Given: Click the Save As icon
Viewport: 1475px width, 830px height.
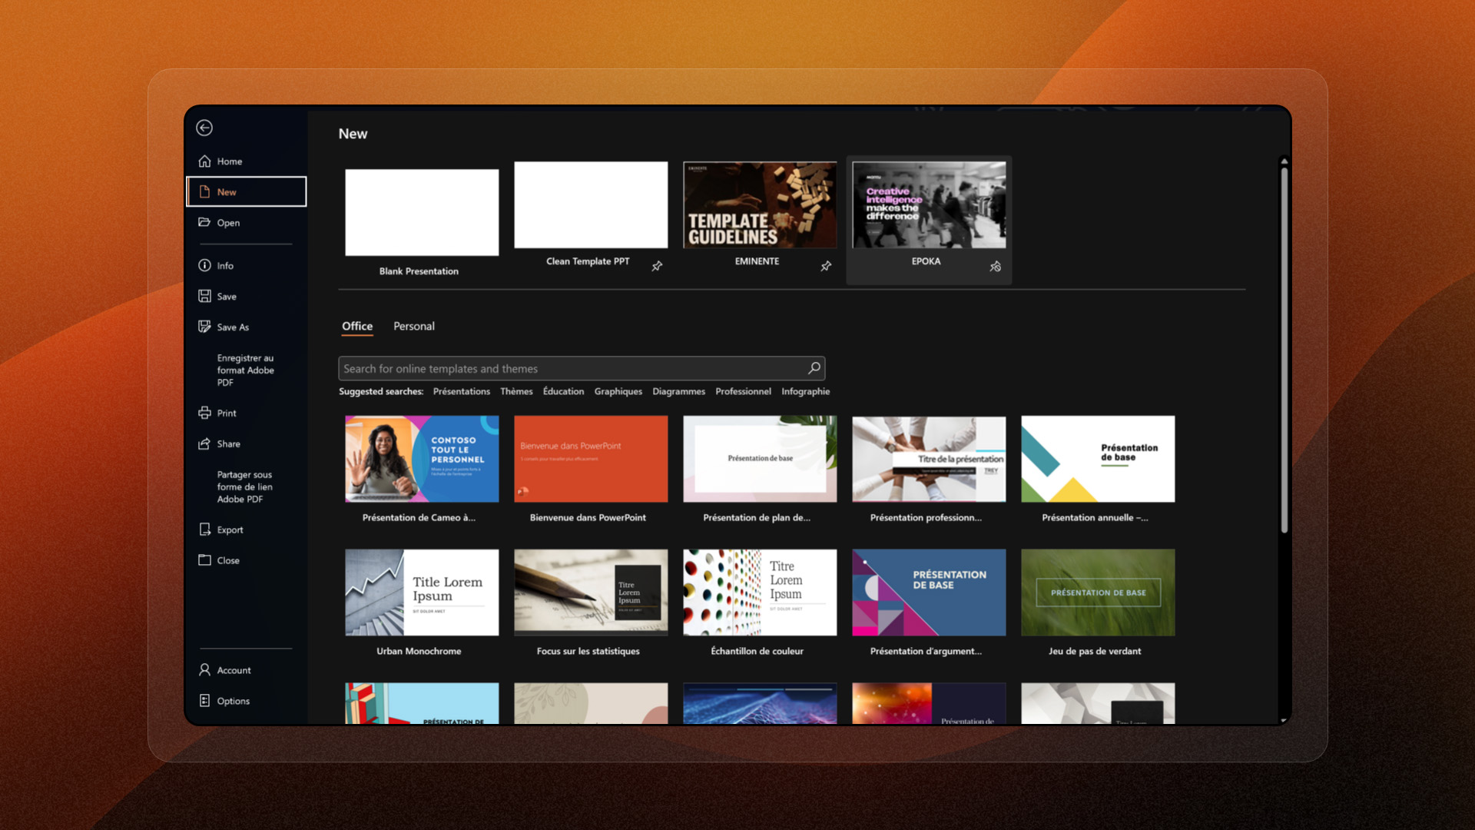Looking at the screenshot, I should pyautogui.click(x=204, y=327).
